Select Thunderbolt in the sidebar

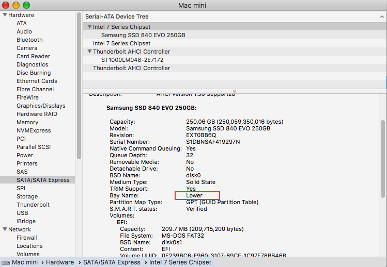coord(33,205)
